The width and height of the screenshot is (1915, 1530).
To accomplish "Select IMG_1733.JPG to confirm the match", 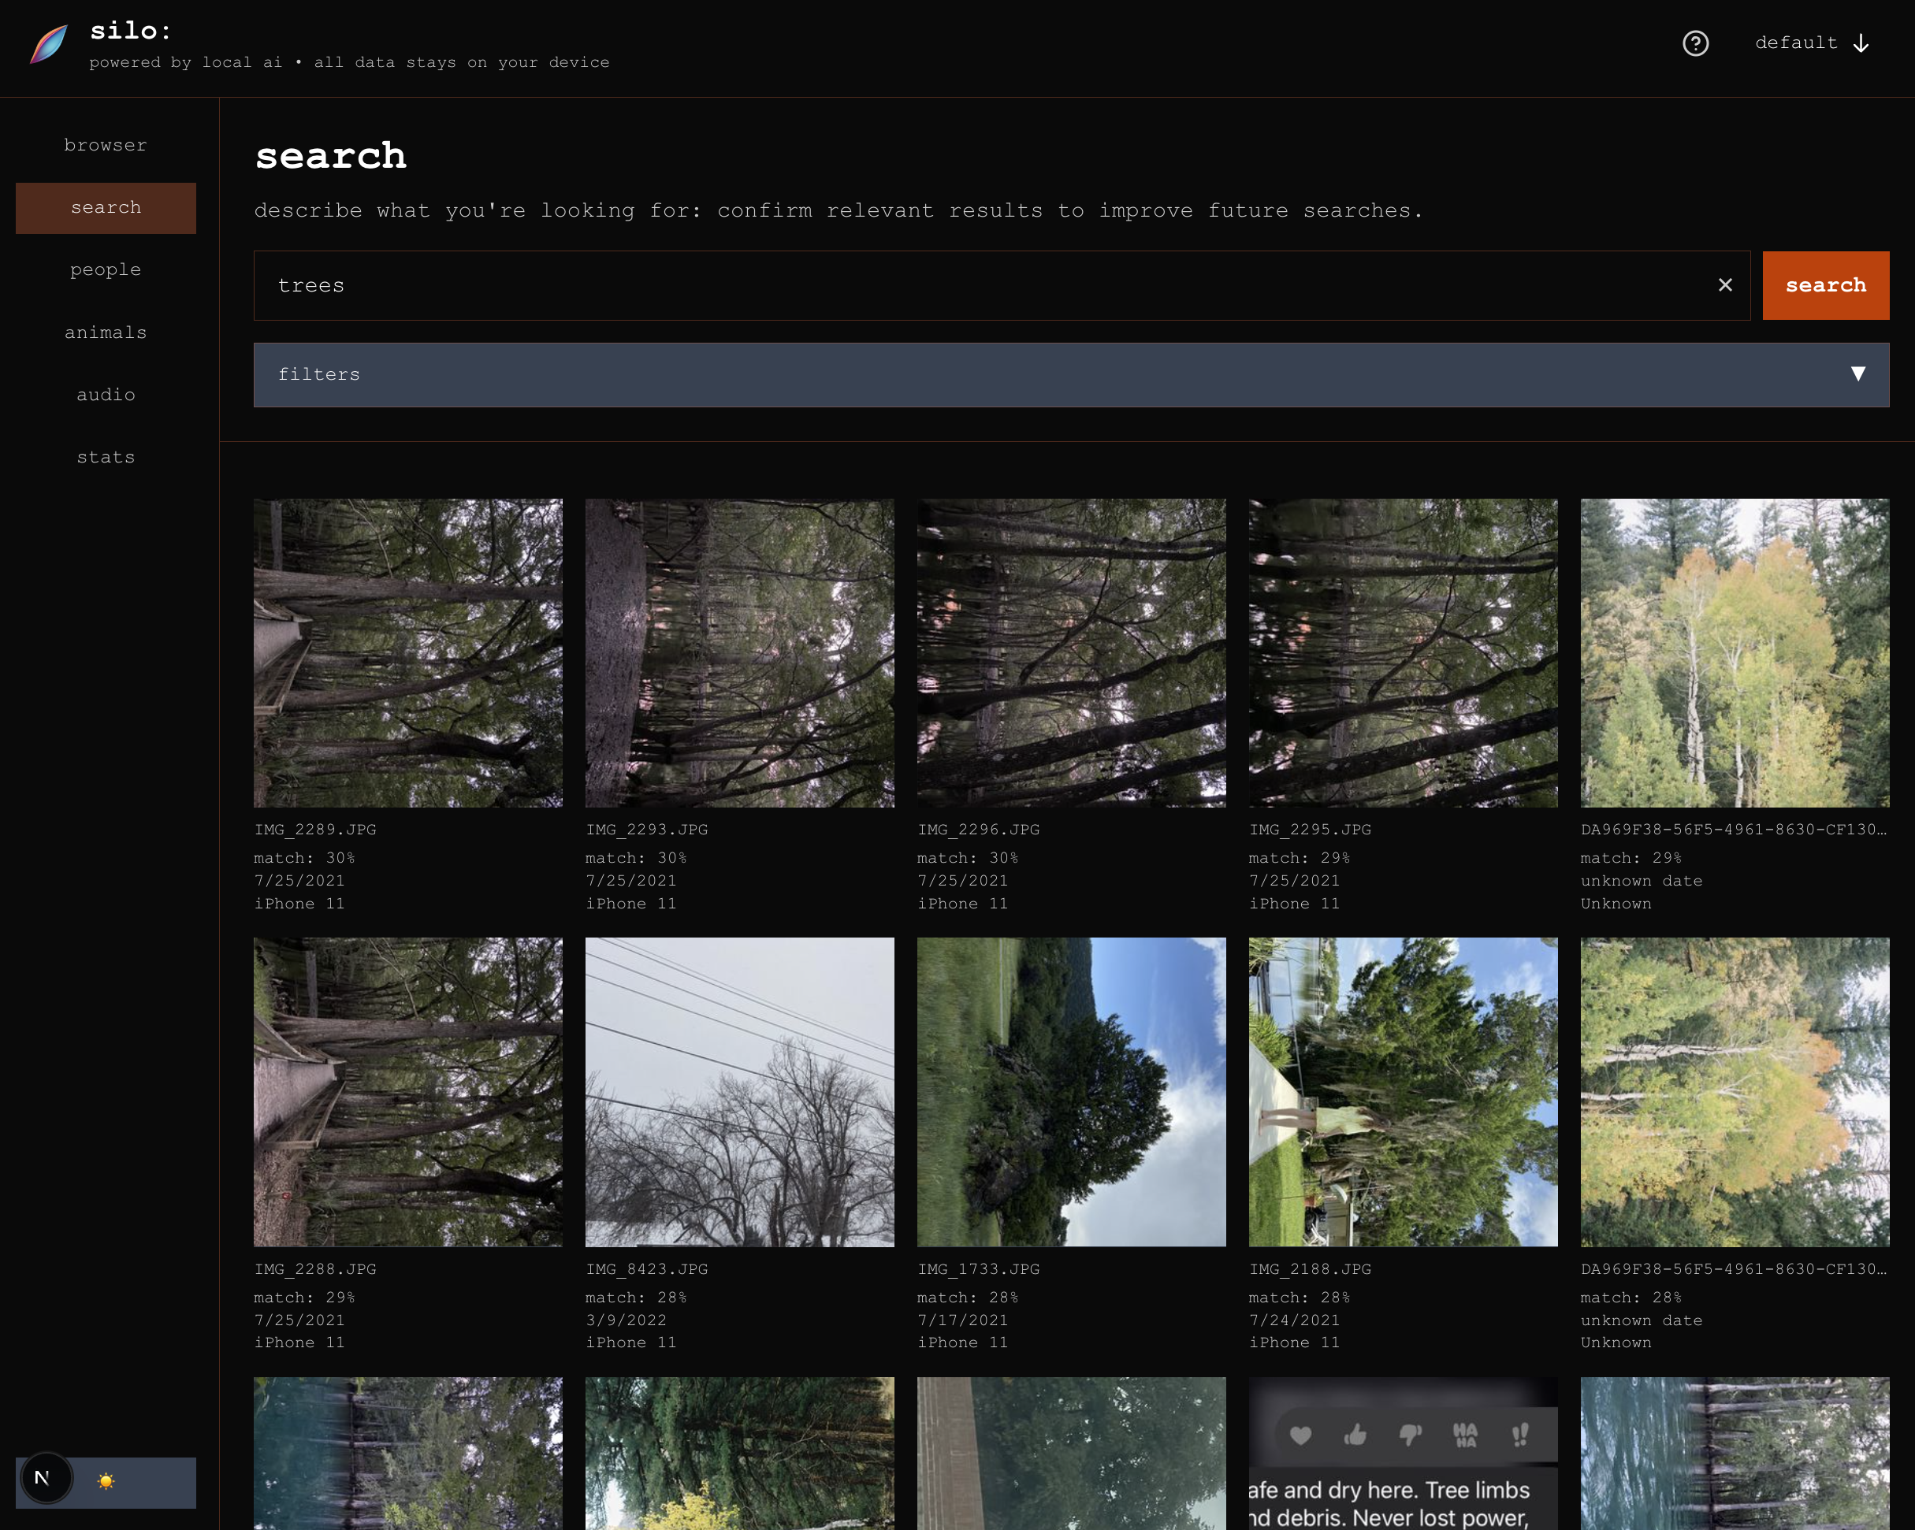I will pos(1071,1092).
